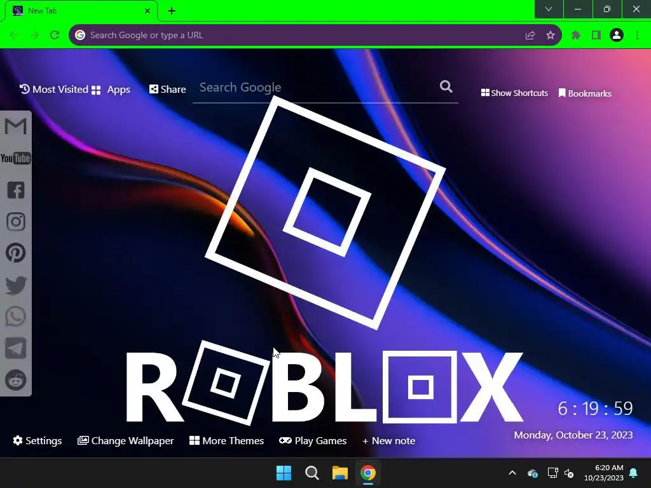Click the magnifier icon in Search Google bar

[446, 86]
